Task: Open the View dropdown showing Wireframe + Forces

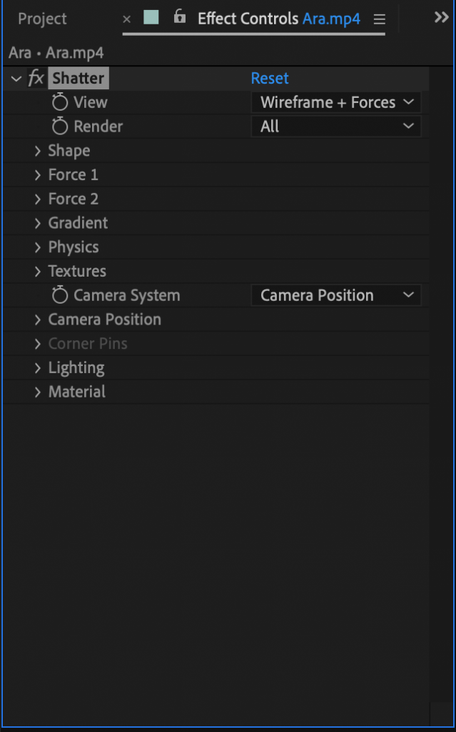Action: 335,102
